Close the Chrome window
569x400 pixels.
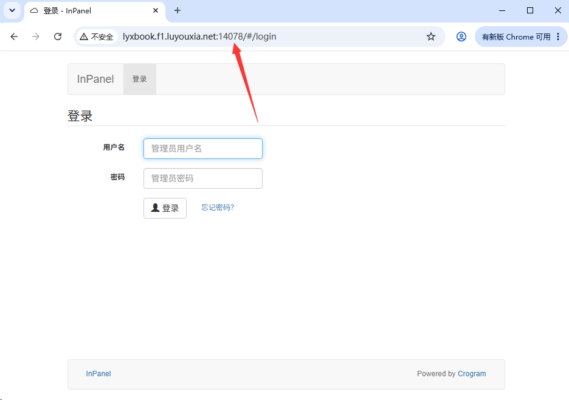[x=558, y=10]
